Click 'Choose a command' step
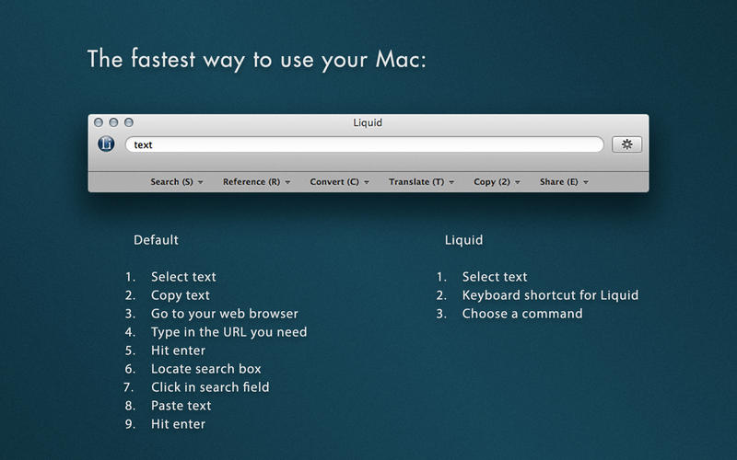This screenshot has height=460, width=737. click(522, 314)
